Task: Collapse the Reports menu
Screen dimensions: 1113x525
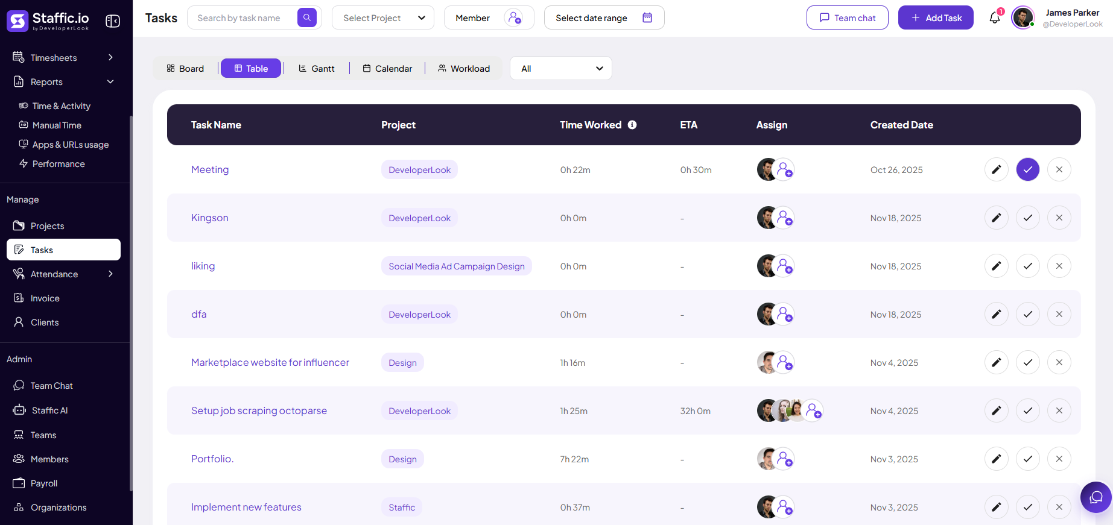Action: pos(63,81)
